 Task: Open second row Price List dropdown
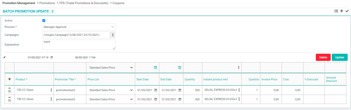click(111, 99)
